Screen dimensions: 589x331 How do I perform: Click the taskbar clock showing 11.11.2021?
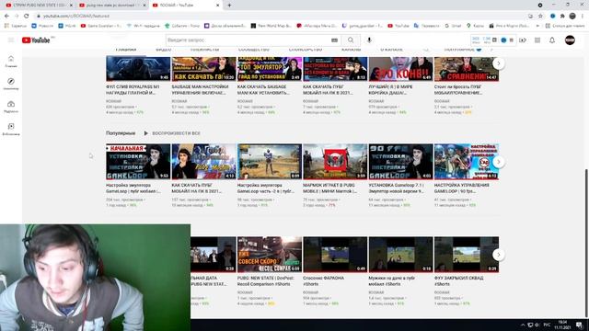[562, 325]
